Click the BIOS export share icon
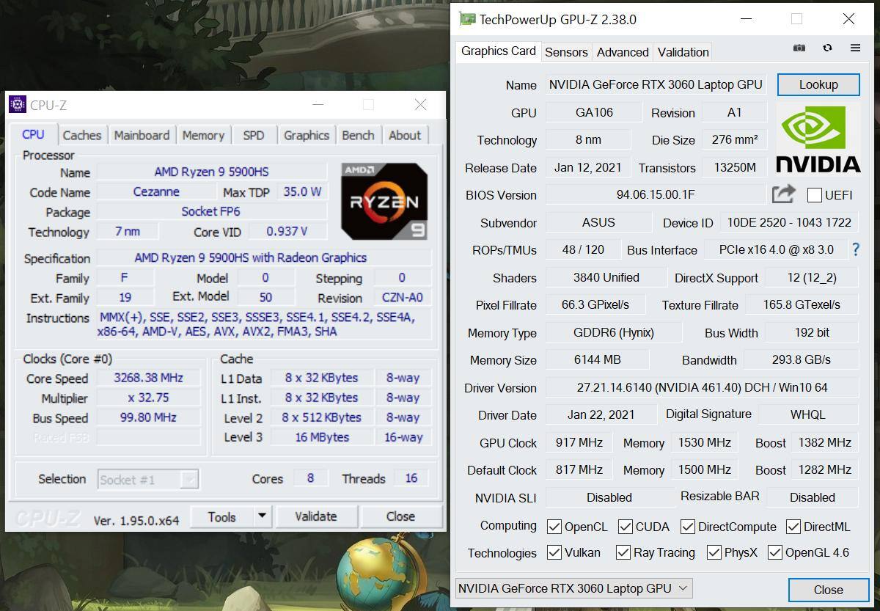880x611 pixels. [x=783, y=194]
